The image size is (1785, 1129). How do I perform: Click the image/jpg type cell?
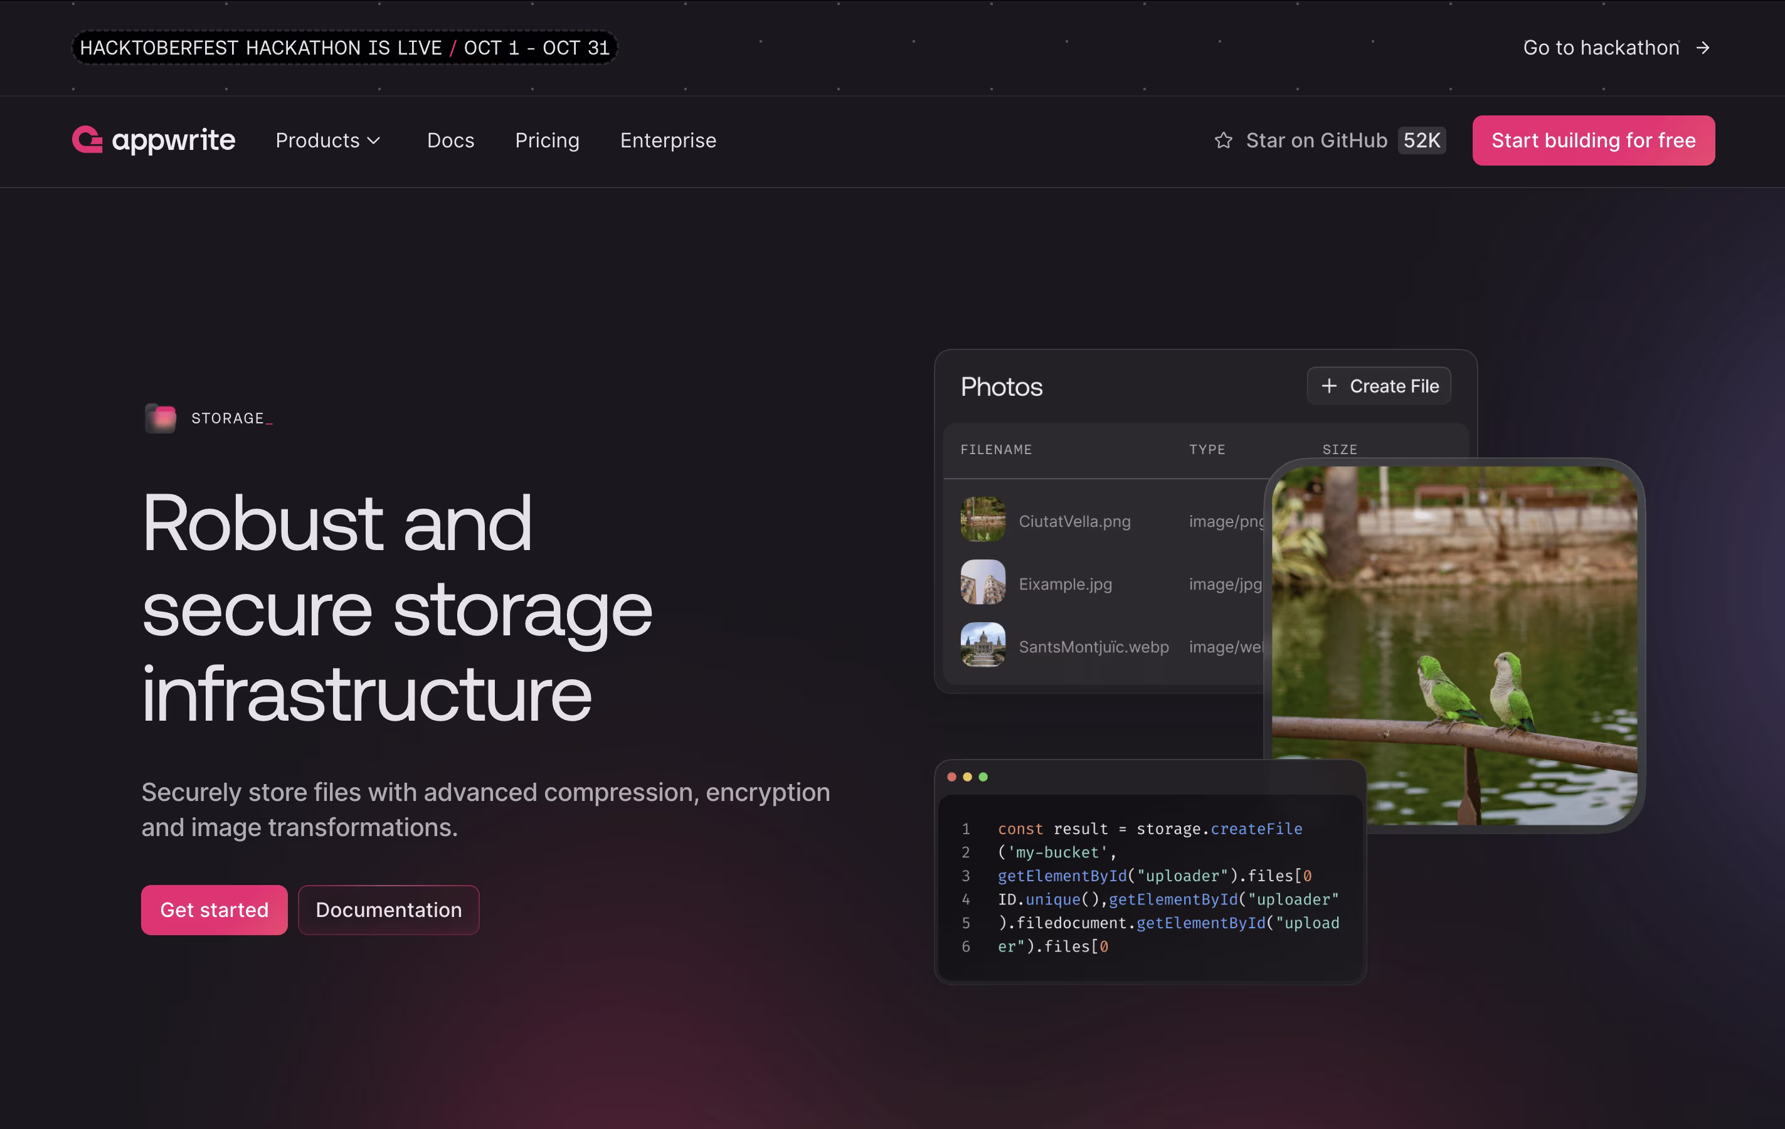pyautogui.click(x=1226, y=584)
